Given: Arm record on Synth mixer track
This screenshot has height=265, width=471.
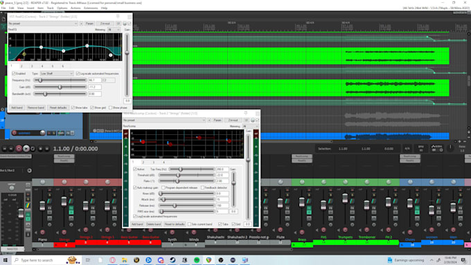Looking at the screenshot, I should 172,232.
